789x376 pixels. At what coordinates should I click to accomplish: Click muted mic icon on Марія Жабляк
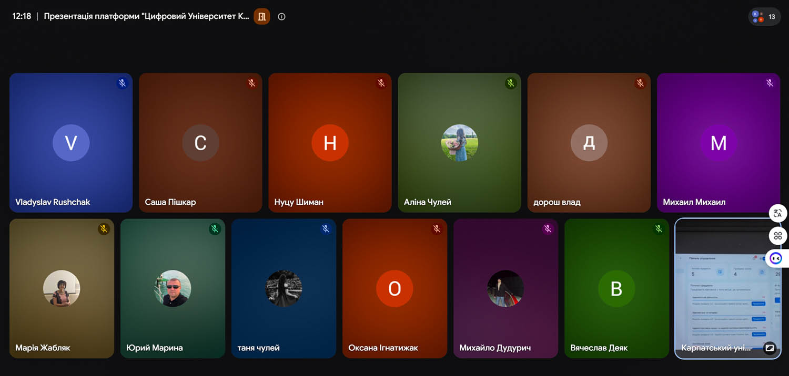click(104, 229)
